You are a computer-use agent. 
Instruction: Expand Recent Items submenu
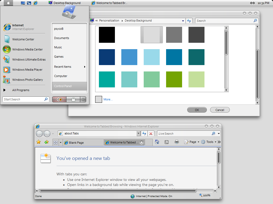coord(85,67)
